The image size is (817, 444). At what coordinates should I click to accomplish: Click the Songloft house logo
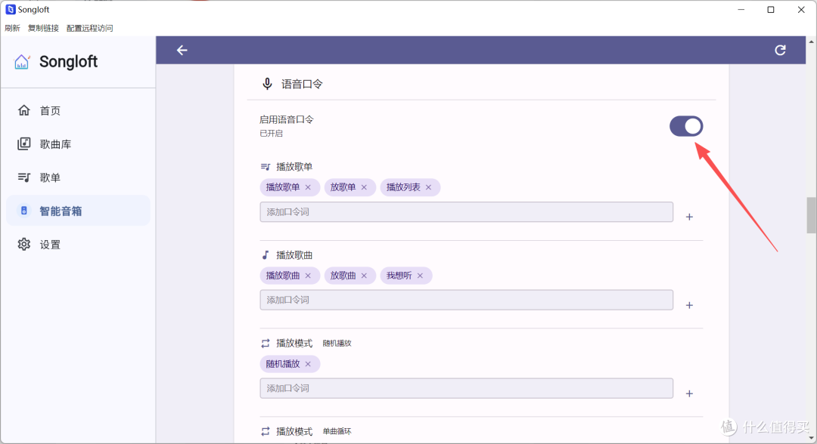coord(22,62)
